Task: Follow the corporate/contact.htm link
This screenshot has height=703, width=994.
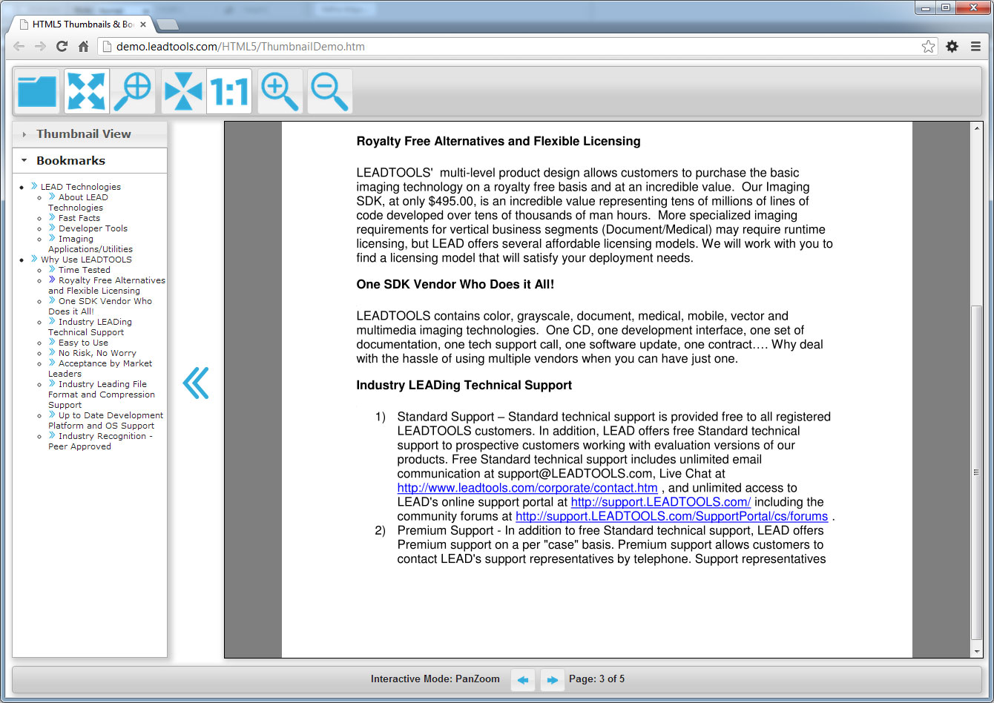Action: (x=527, y=488)
